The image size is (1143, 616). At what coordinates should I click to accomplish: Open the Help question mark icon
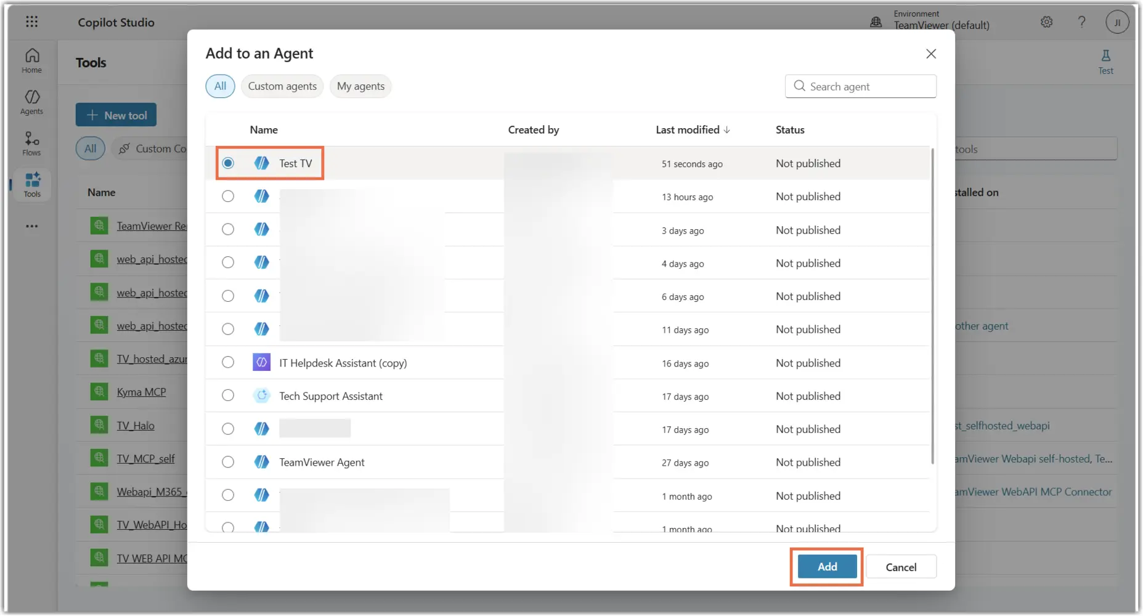pyautogui.click(x=1081, y=22)
